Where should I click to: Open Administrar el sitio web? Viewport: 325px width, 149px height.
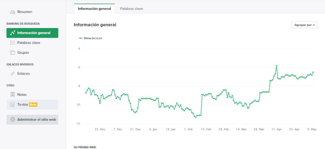pos(32,120)
